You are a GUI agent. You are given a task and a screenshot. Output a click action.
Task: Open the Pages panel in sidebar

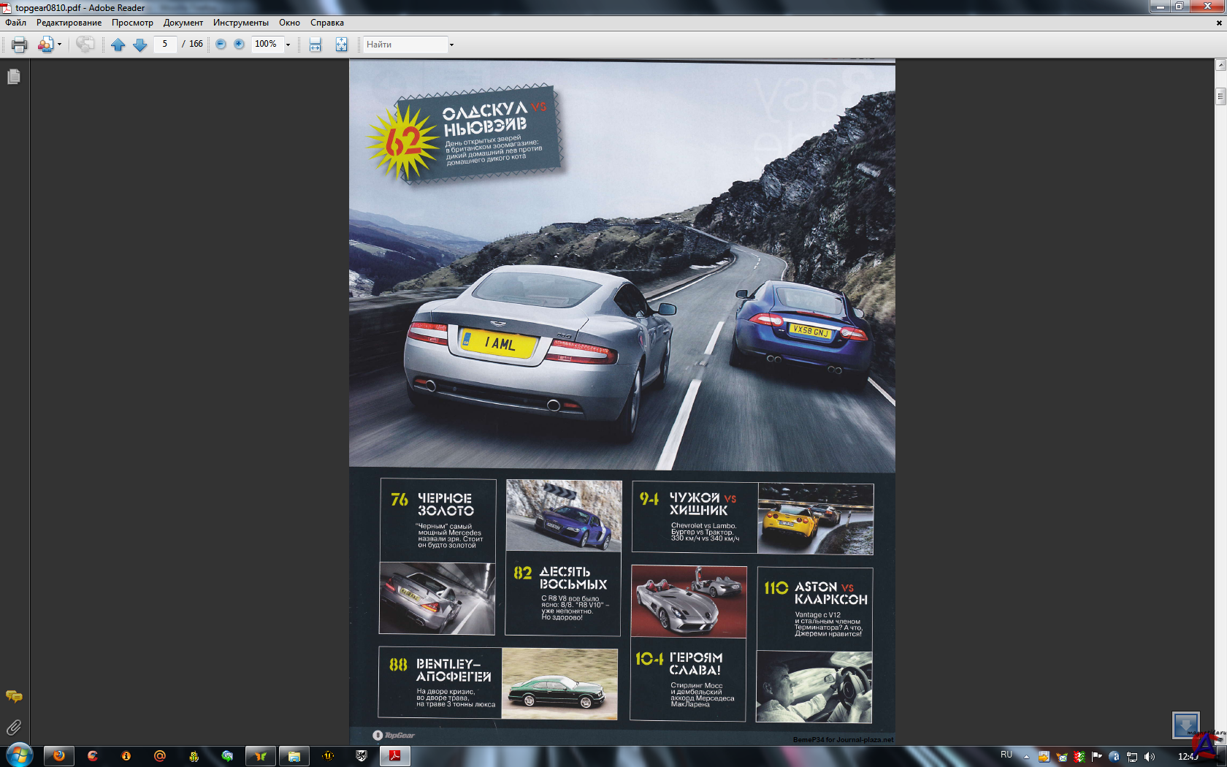tap(13, 77)
